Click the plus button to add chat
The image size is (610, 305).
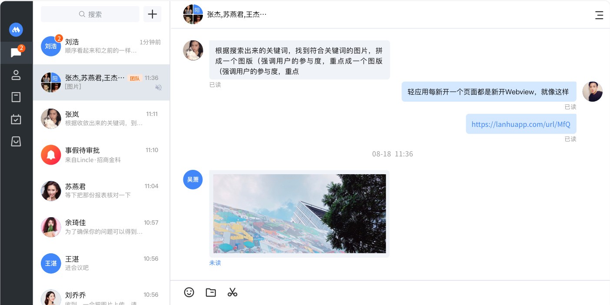point(152,14)
